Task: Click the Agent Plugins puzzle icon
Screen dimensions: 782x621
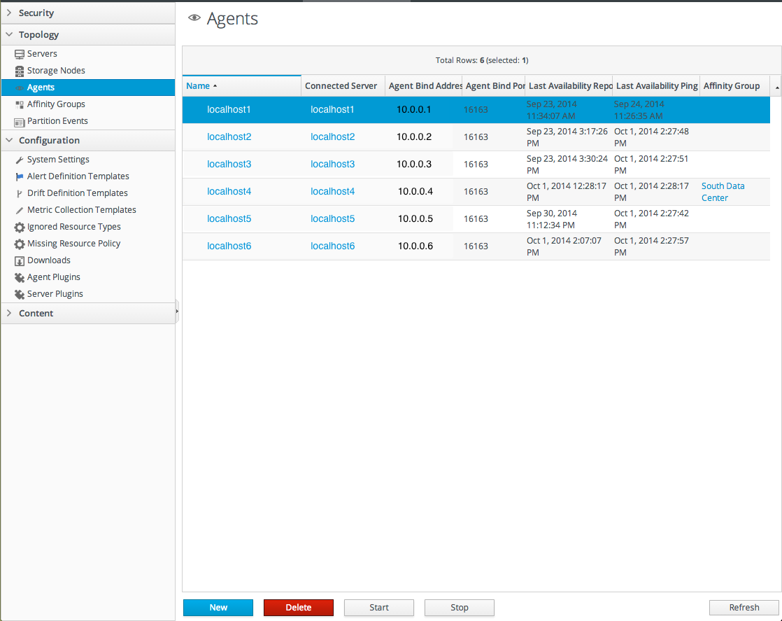Action: tap(20, 278)
